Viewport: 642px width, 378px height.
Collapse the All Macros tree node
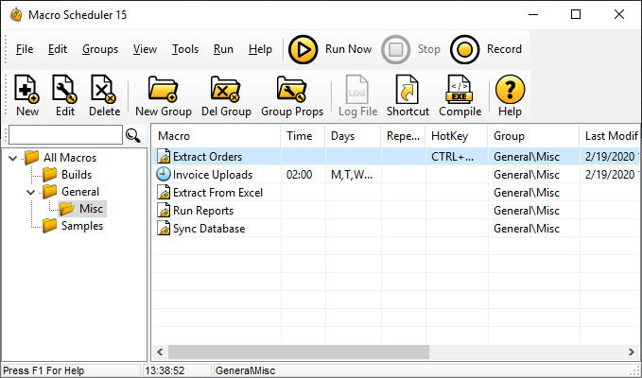[x=12, y=158]
